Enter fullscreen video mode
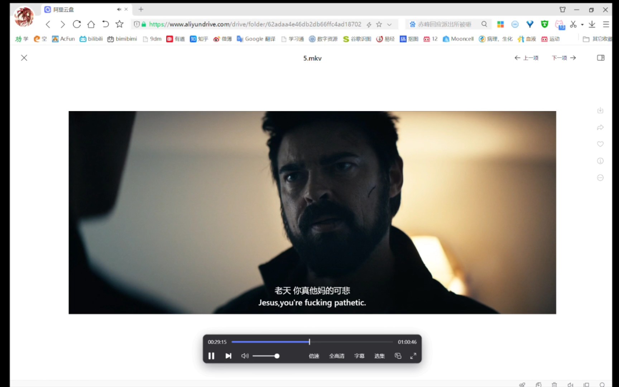This screenshot has width=619, height=387. pyautogui.click(x=413, y=356)
